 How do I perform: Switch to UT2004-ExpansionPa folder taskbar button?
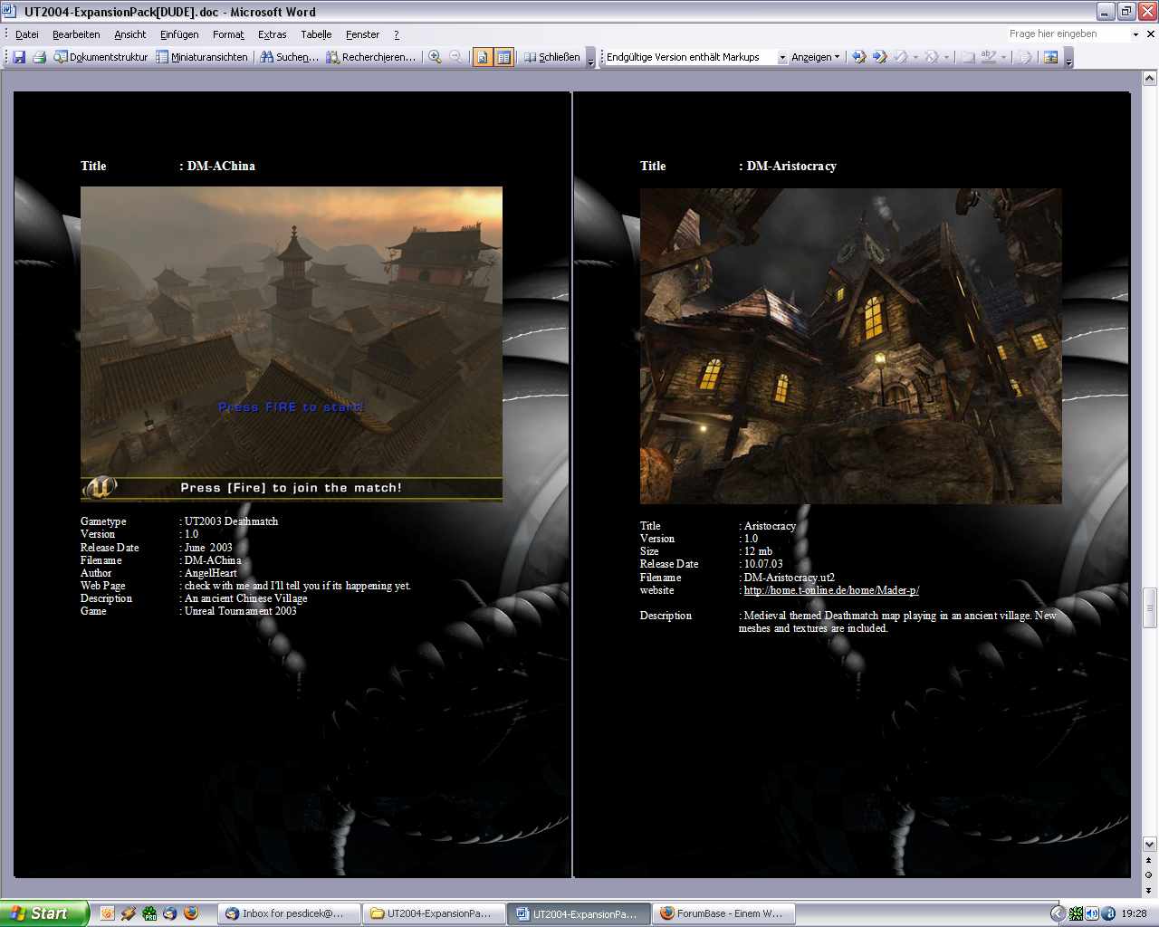pos(435,913)
